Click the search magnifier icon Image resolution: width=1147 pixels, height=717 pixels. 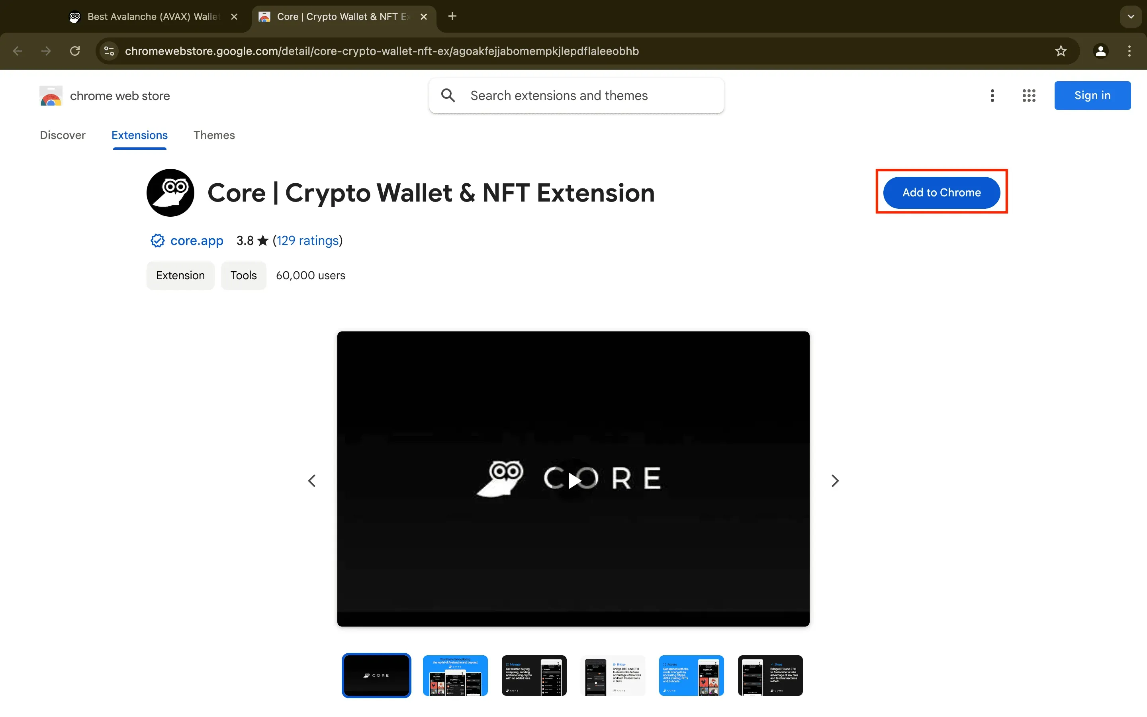(448, 96)
